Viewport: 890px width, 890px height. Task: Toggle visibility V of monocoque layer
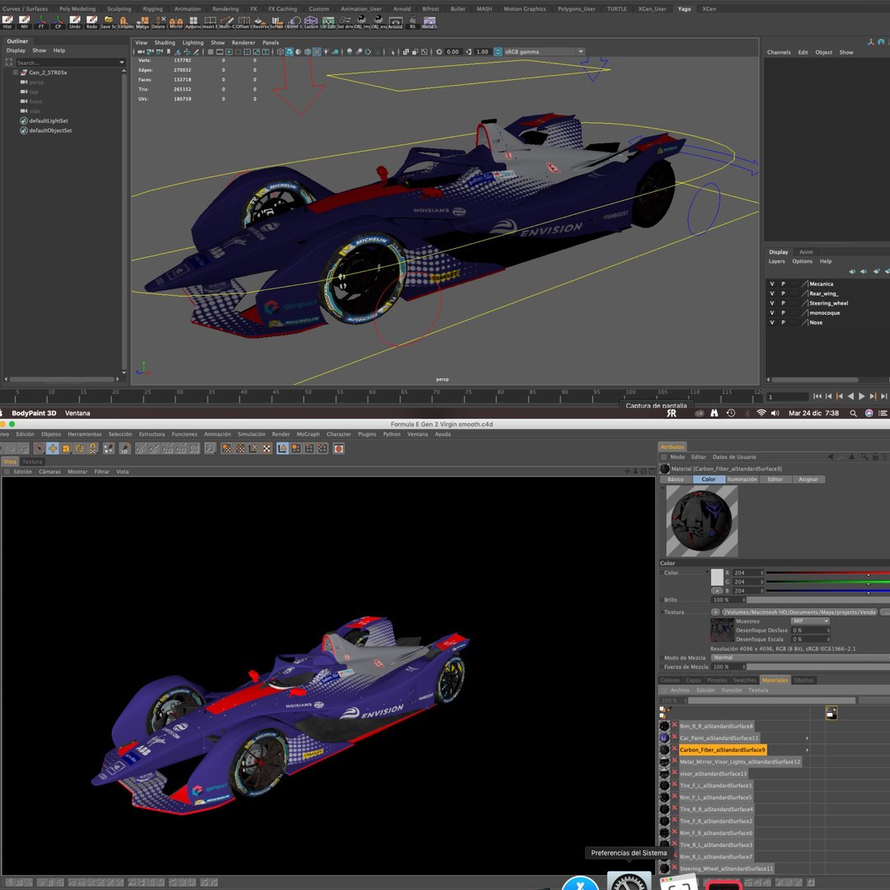771,313
